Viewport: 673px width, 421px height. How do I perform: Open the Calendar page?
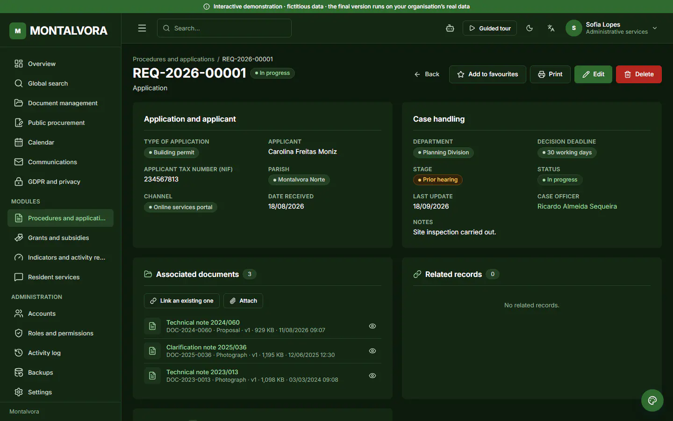click(60, 142)
